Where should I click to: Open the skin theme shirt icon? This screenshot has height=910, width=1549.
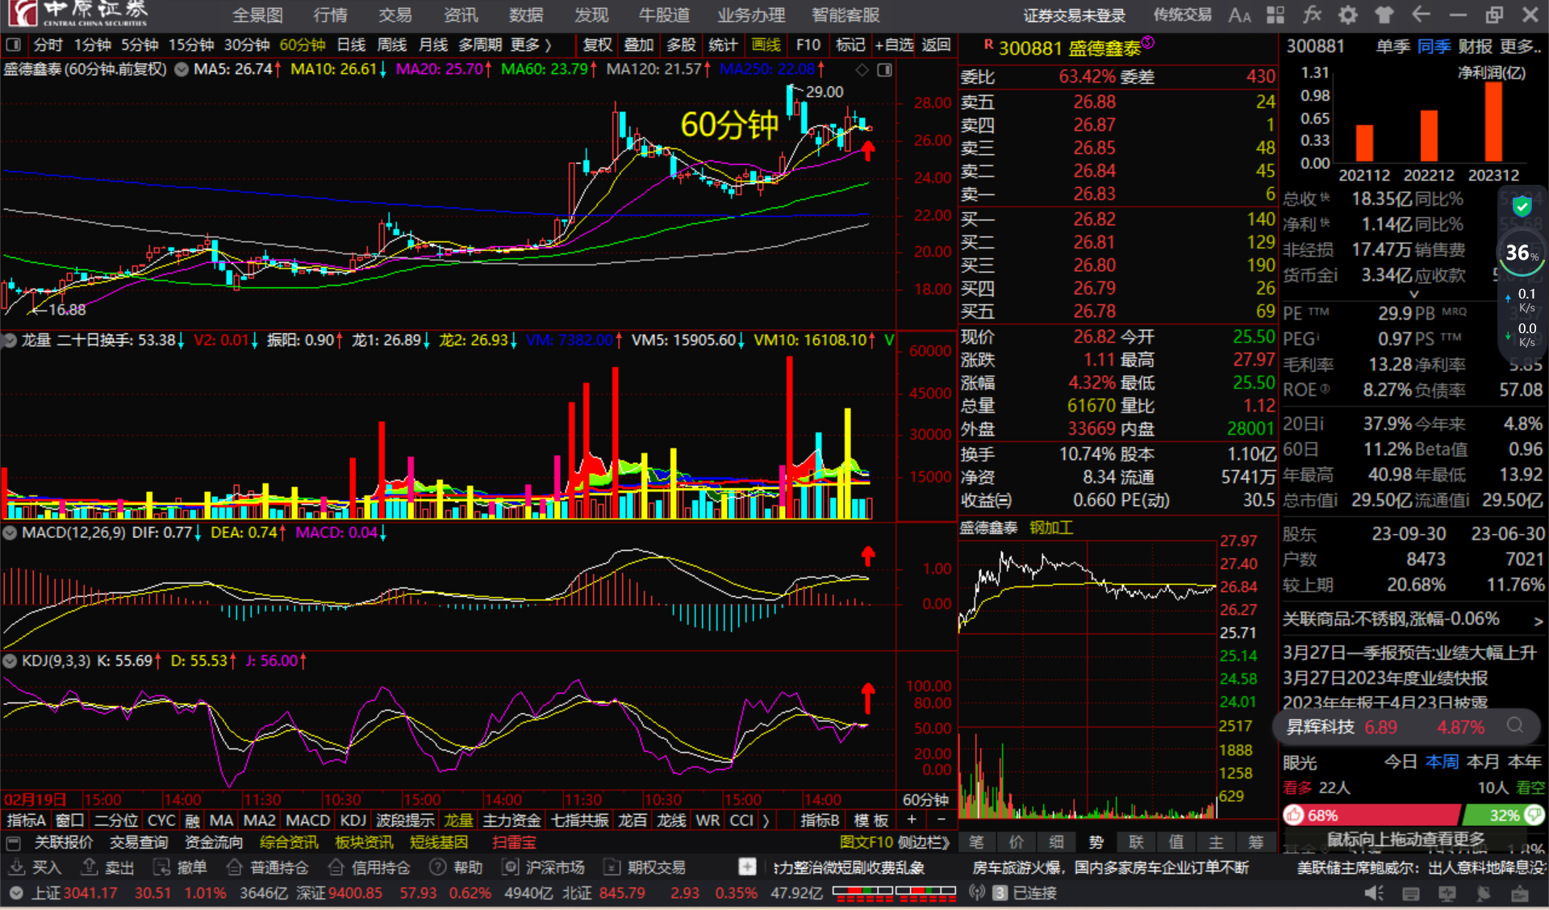pyautogui.click(x=1384, y=15)
